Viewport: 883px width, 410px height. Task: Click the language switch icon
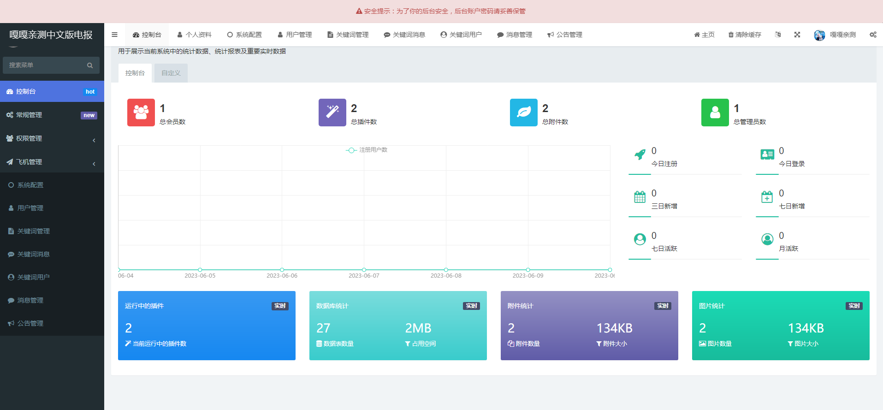tap(778, 35)
